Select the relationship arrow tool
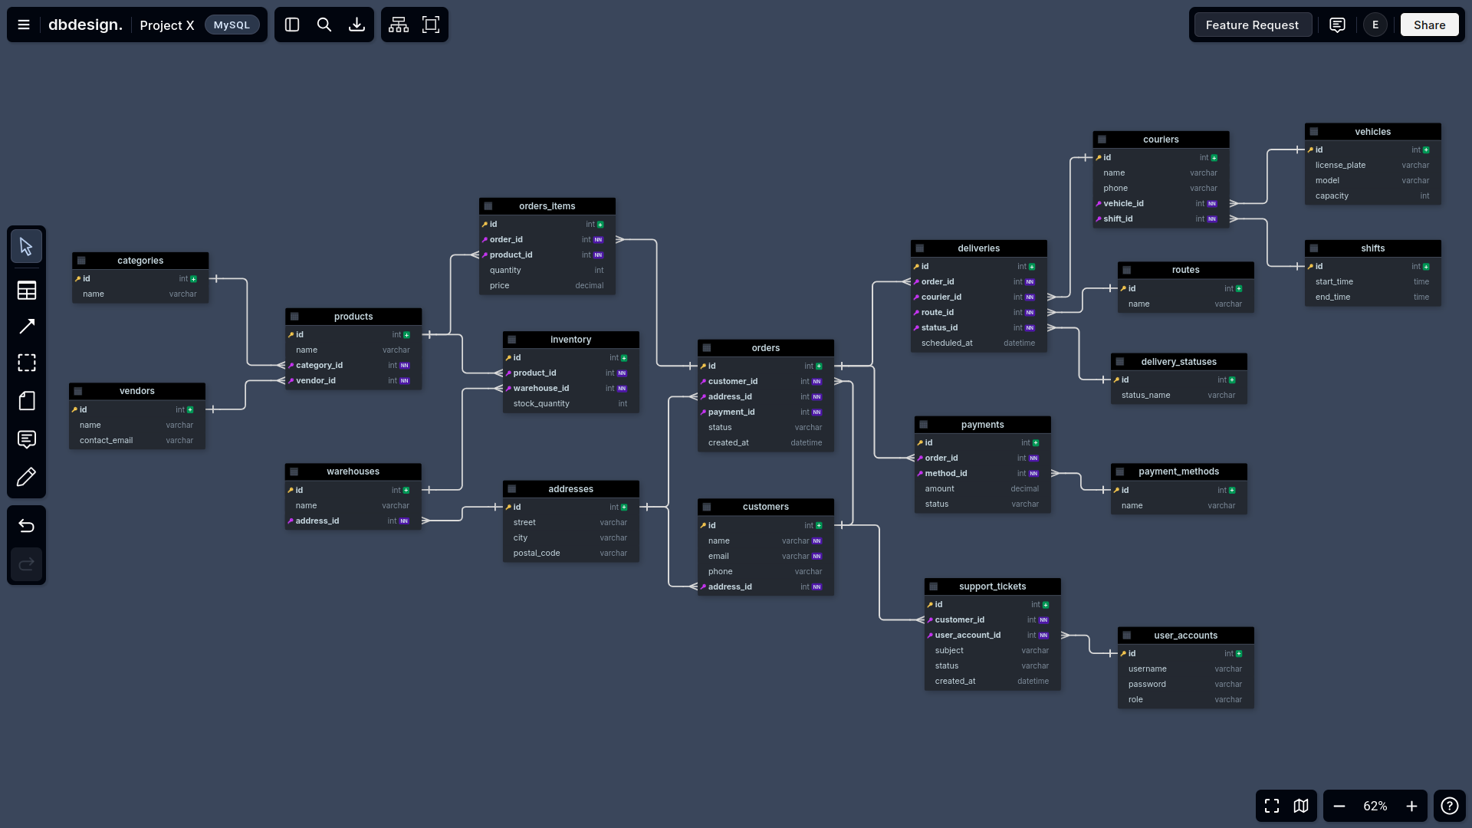This screenshot has width=1472, height=828. [26, 326]
